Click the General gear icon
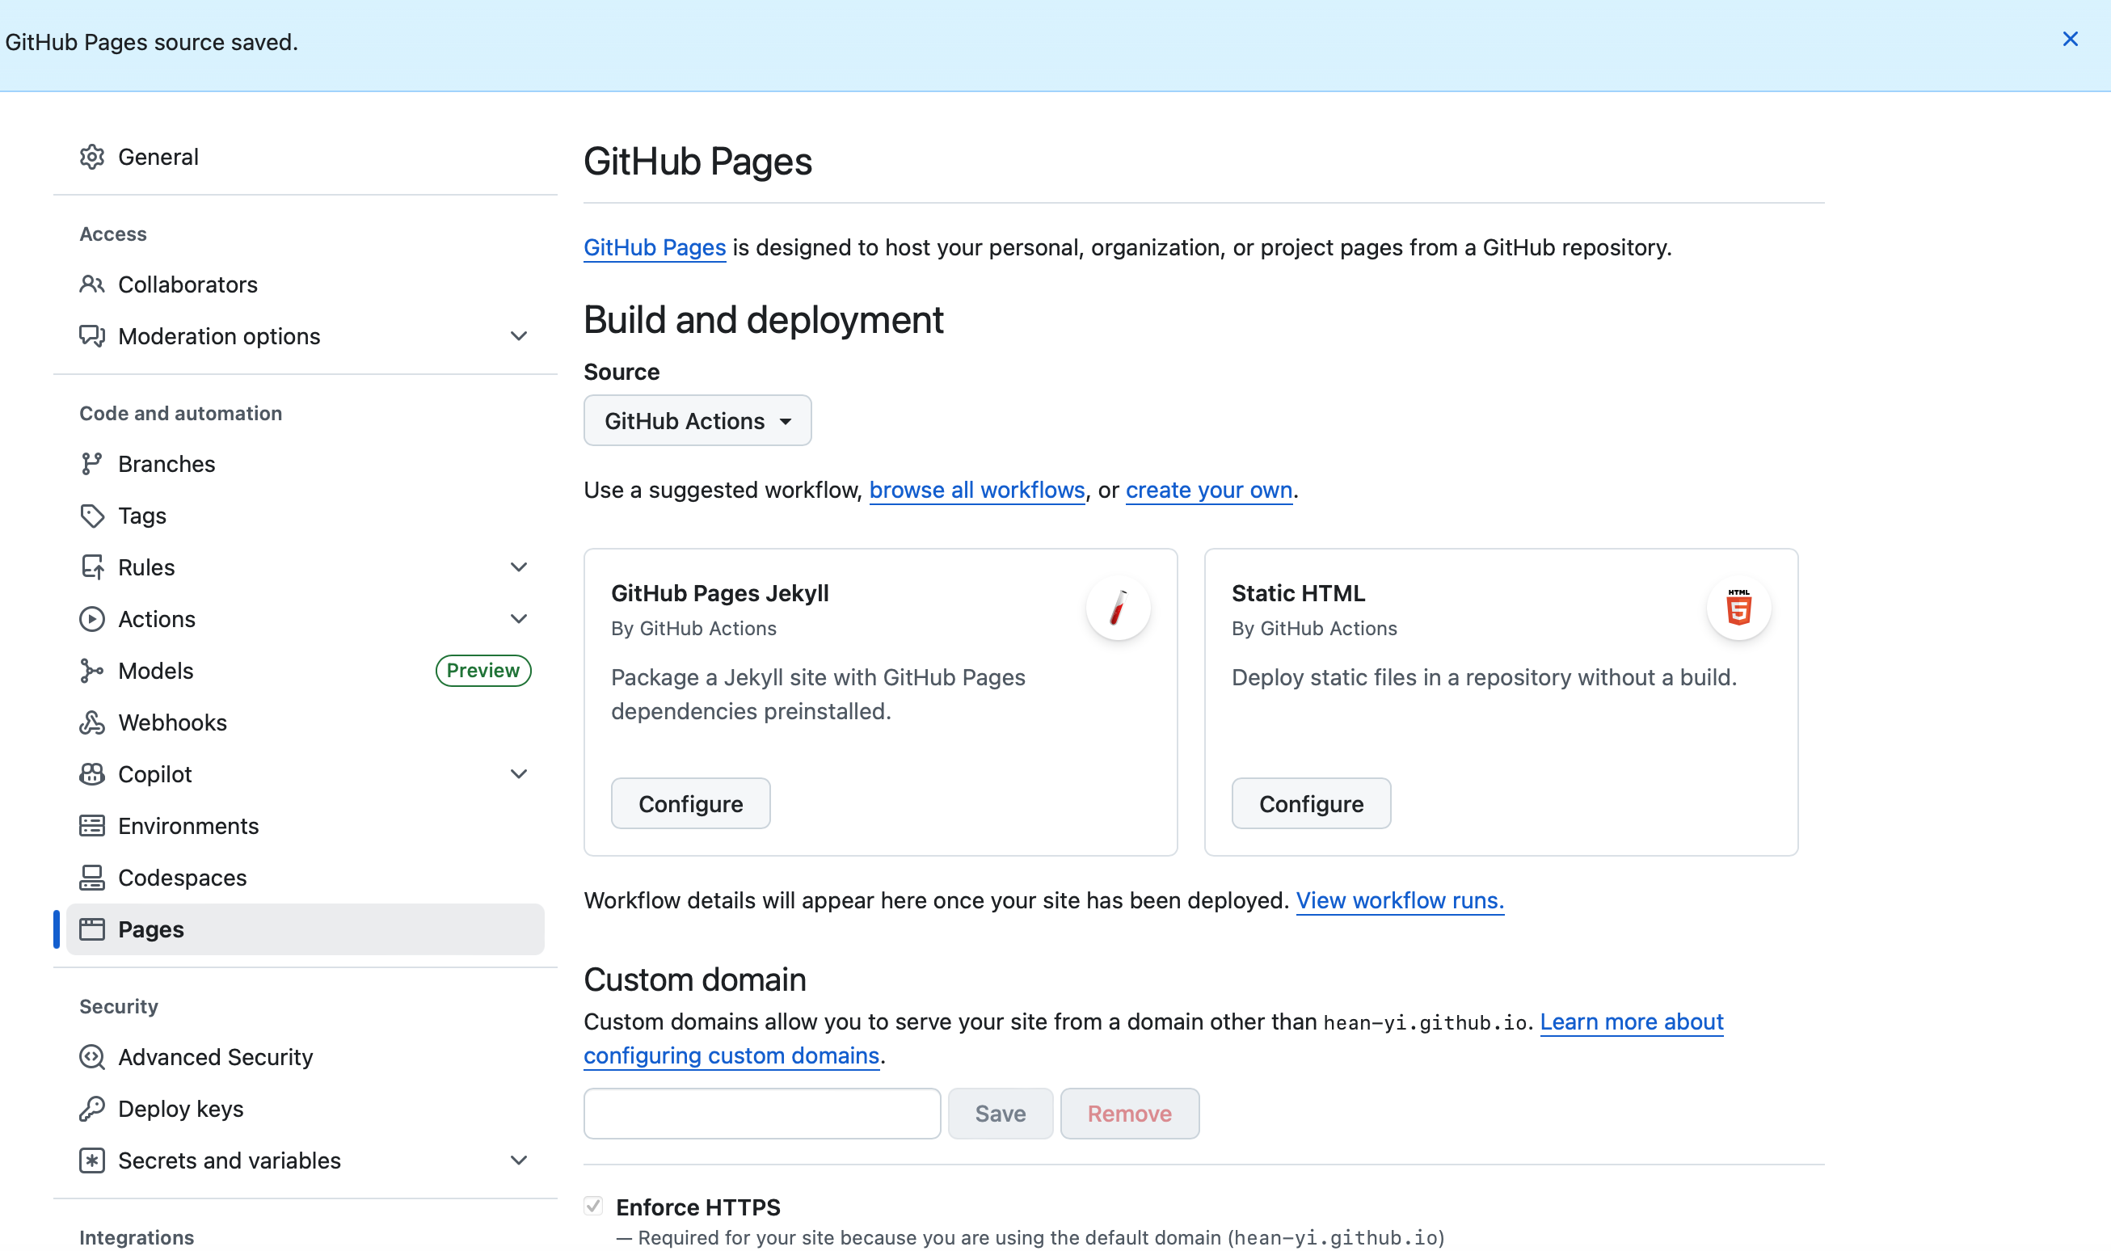The image size is (2111, 1251). tap(92, 157)
